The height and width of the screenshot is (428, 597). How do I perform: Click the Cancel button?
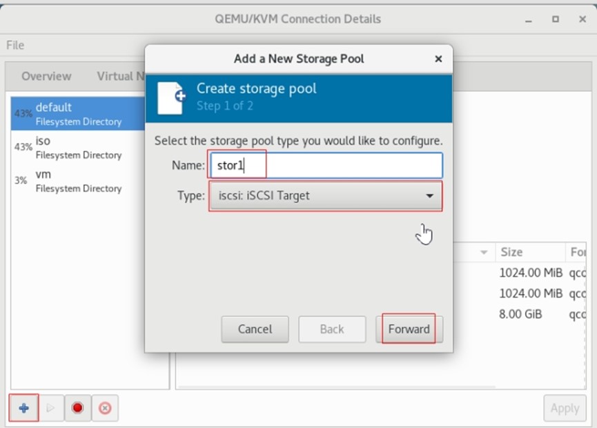pyautogui.click(x=255, y=329)
